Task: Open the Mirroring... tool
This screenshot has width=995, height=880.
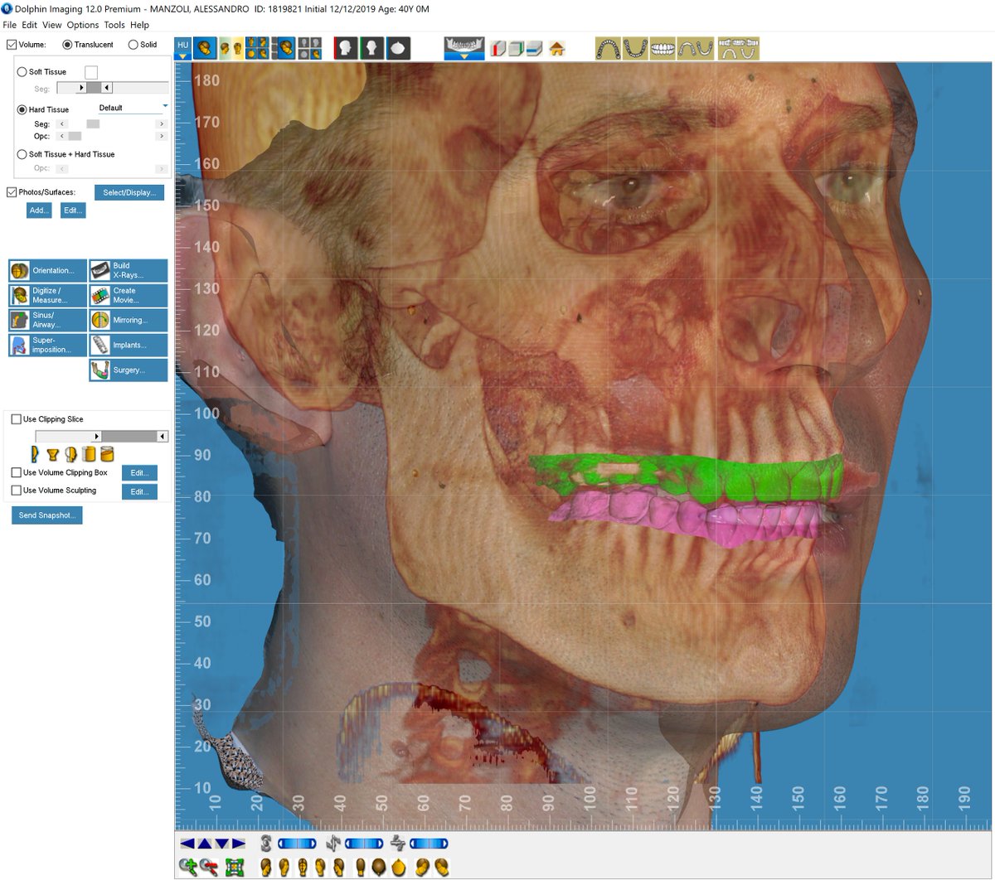Action: [x=129, y=320]
